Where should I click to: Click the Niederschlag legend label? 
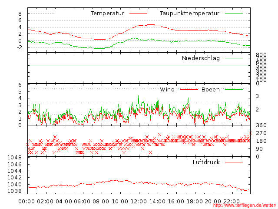coord(201,58)
